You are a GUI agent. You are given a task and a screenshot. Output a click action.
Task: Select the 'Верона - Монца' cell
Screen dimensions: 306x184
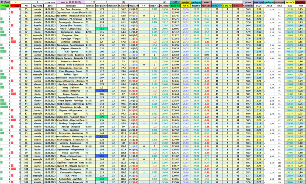pos(71,146)
